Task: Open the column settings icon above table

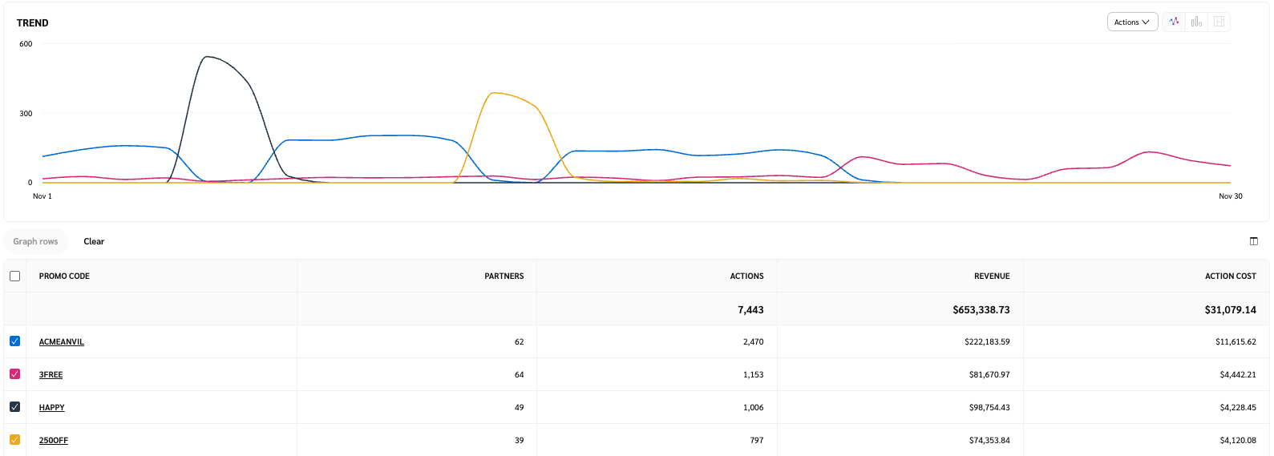Action: [x=1254, y=241]
